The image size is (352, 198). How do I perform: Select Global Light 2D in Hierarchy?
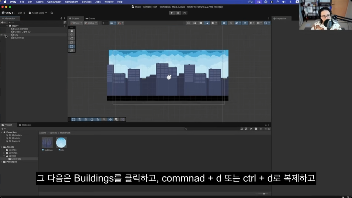pos(22,32)
